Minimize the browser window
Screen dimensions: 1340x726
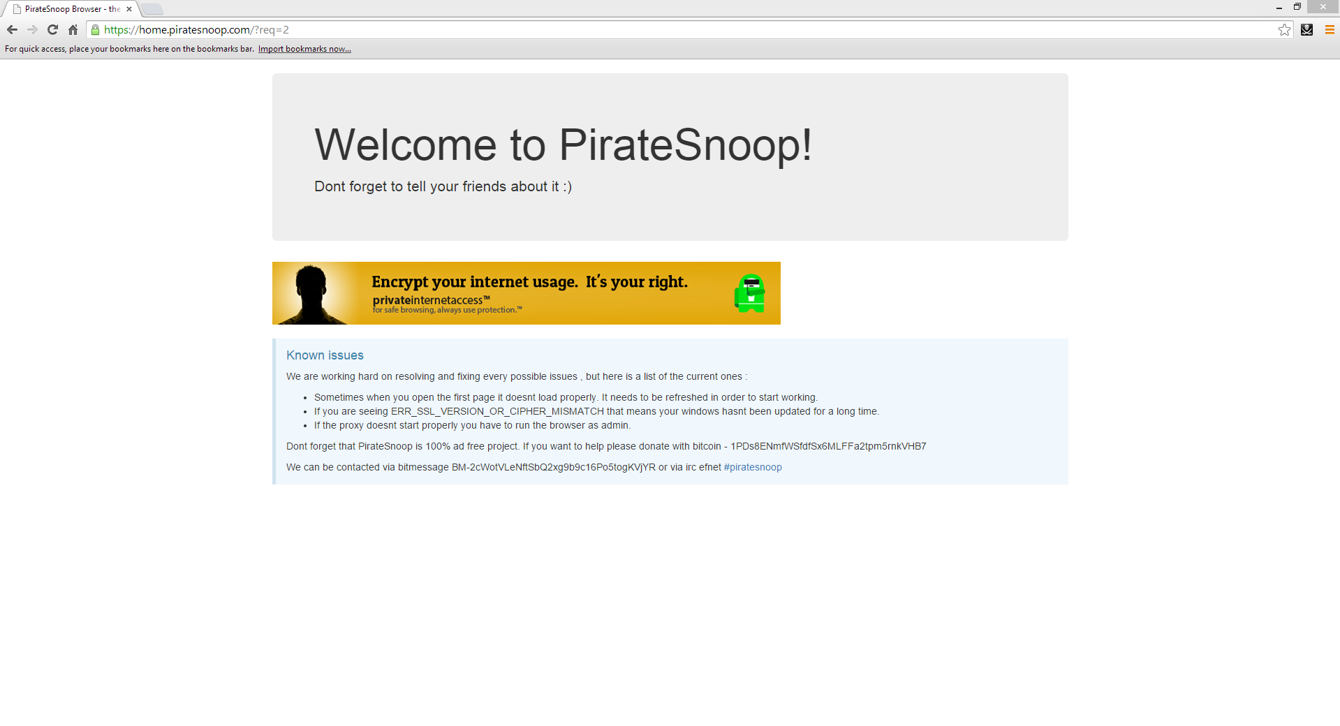pos(1279,7)
